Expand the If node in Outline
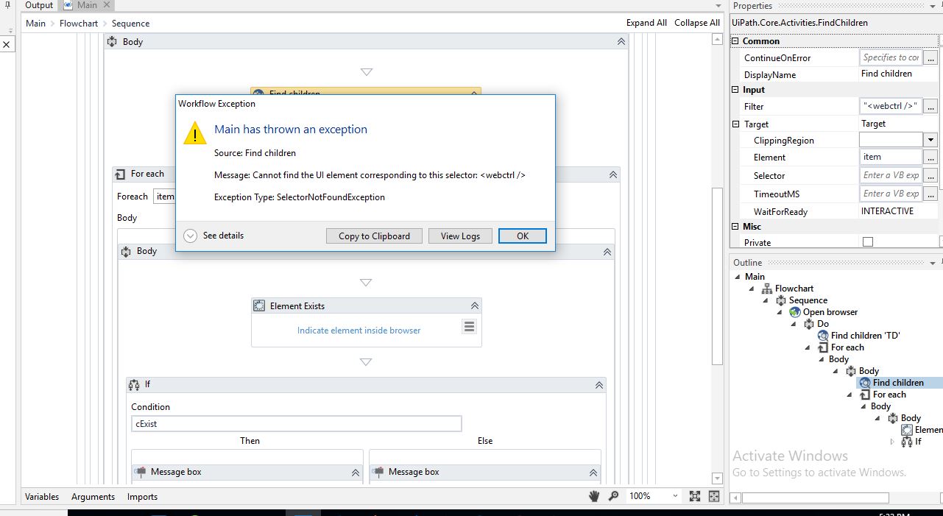 coord(893,442)
